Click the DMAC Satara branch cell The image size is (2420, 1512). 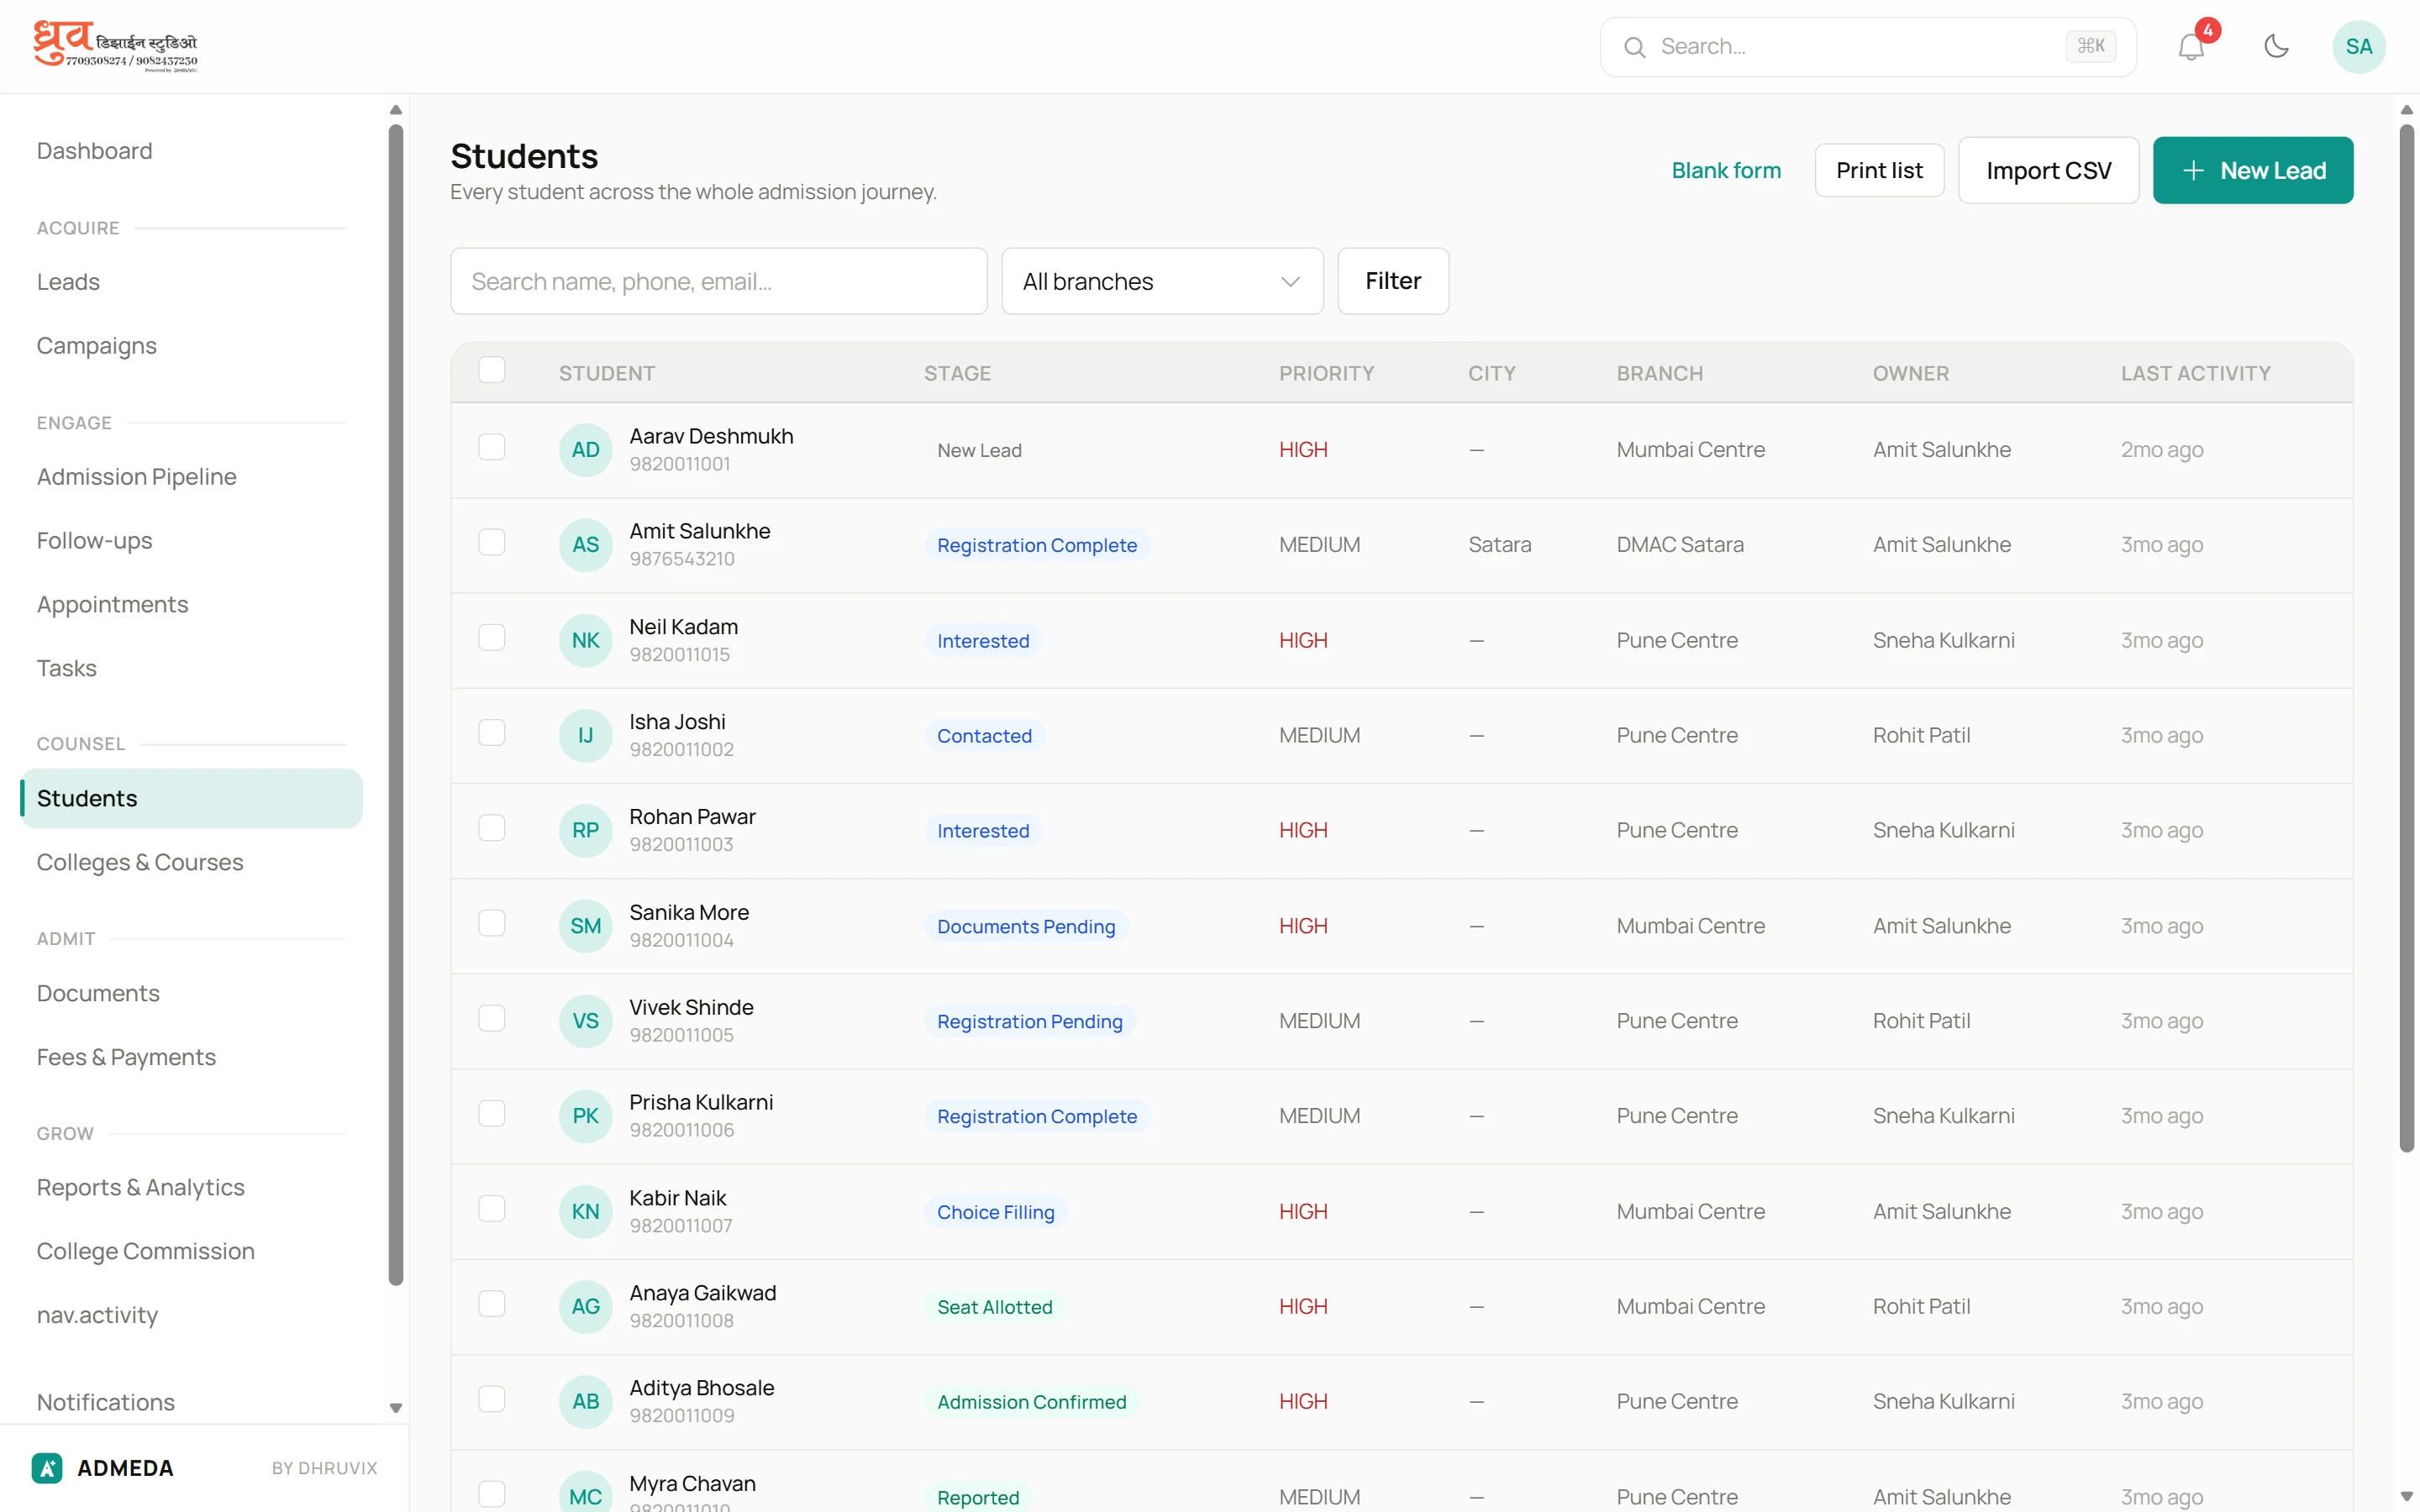pos(1680,545)
